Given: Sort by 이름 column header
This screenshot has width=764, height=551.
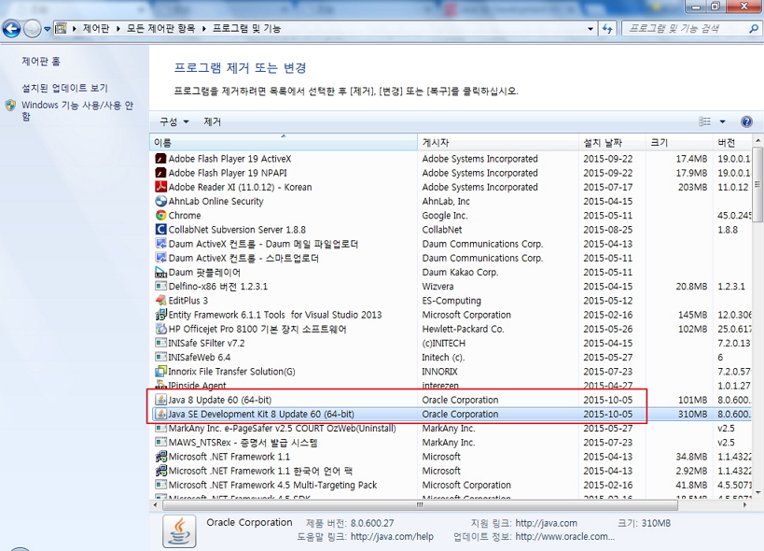Looking at the screenshot, I should [284, 142].
